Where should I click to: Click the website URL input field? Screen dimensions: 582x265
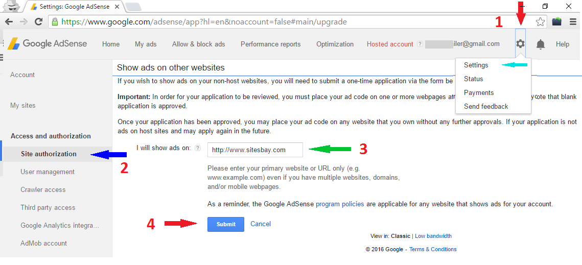(x=255, y=150)
